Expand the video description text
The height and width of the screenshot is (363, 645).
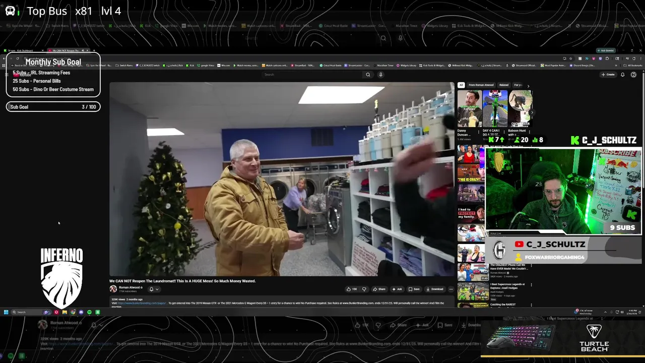click(x=282, y=304)
